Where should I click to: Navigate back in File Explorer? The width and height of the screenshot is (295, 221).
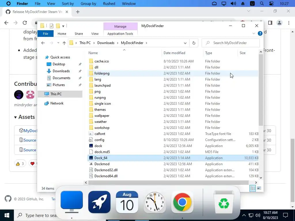[43, 43]
